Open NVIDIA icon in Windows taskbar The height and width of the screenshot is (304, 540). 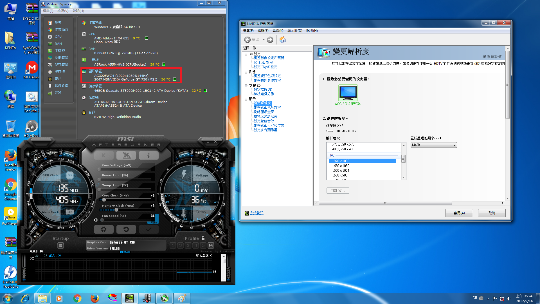tap(129, 298)
